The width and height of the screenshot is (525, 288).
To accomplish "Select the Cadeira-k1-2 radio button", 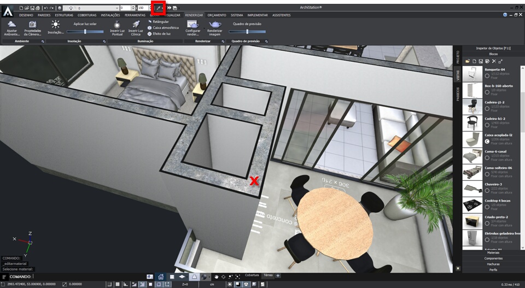I will [x=487, y=125].
